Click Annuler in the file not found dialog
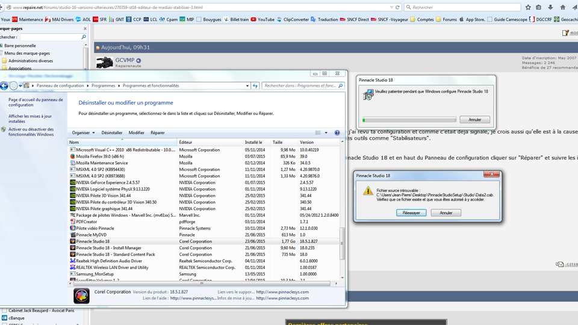The width and height of the screenshot is (578, 325). (446, 213)
